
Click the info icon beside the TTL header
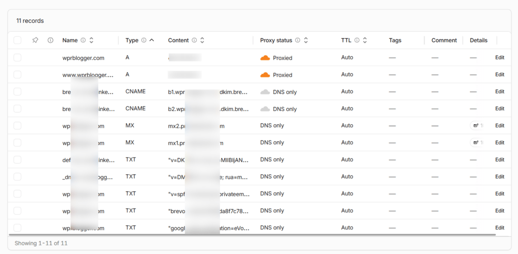357,40
